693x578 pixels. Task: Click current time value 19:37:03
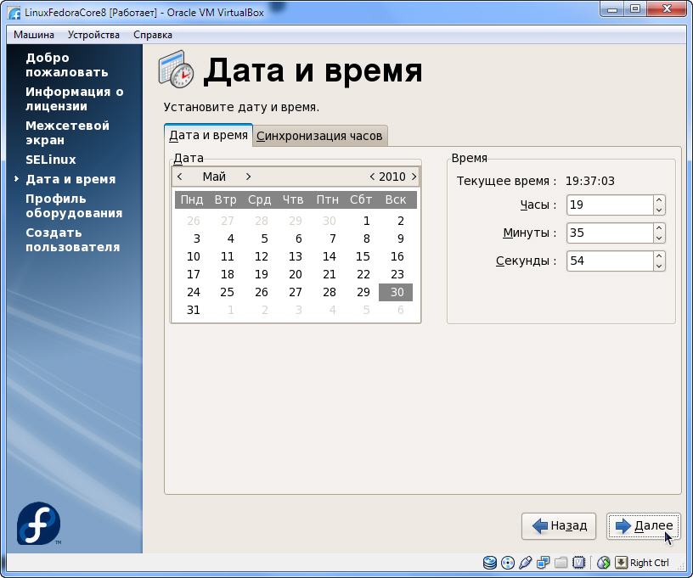coord(590,181)
